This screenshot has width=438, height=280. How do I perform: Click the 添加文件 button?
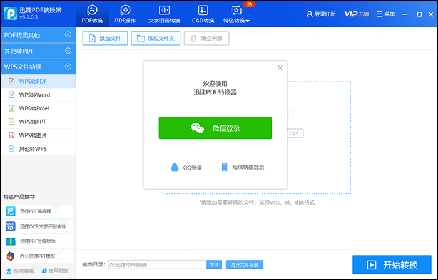point(105,39)
